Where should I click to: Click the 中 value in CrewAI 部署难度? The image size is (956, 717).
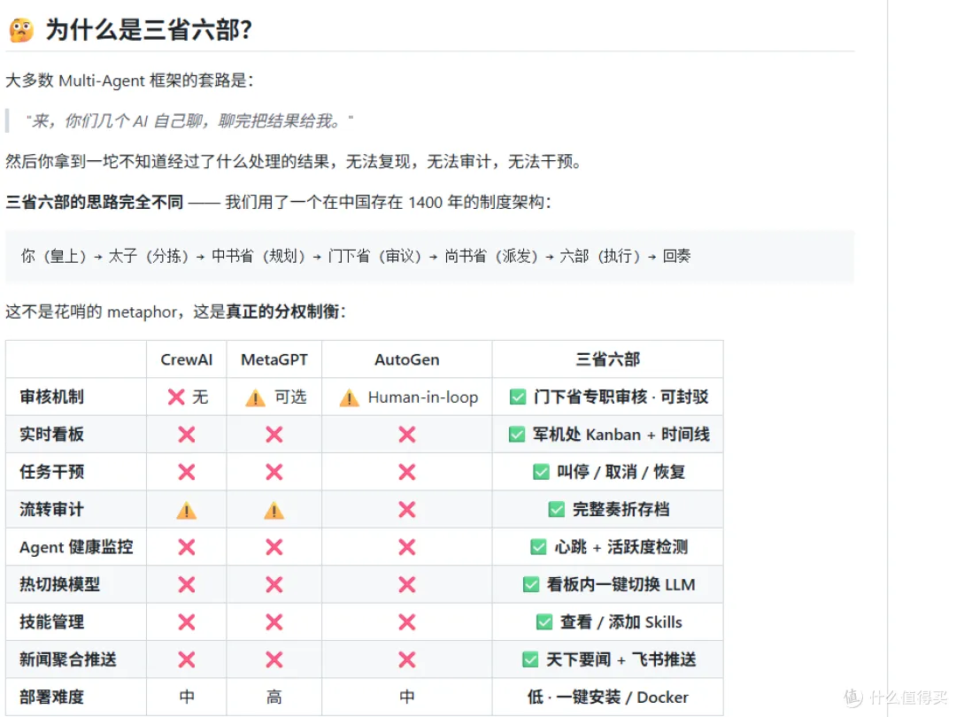(187, 697)
